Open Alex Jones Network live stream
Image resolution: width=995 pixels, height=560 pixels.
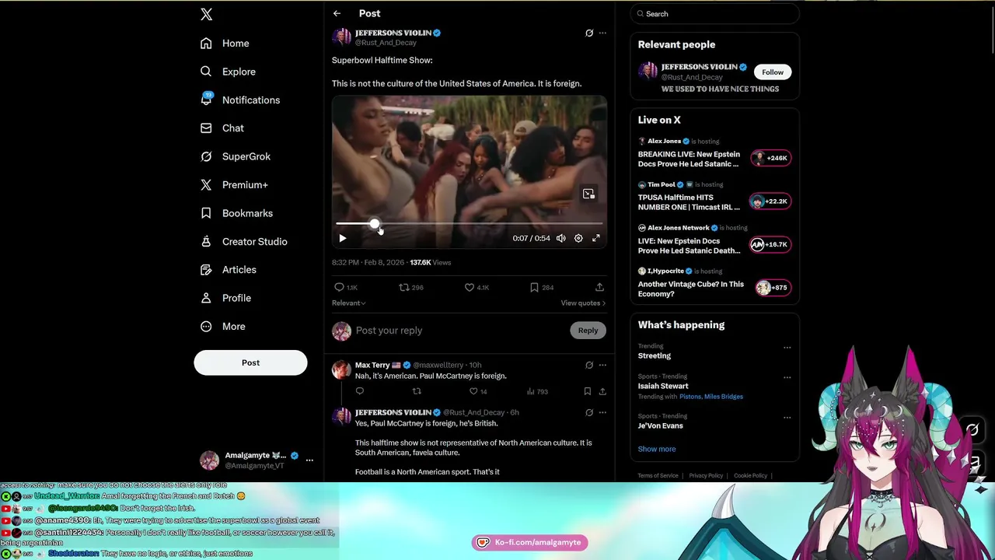714,240
